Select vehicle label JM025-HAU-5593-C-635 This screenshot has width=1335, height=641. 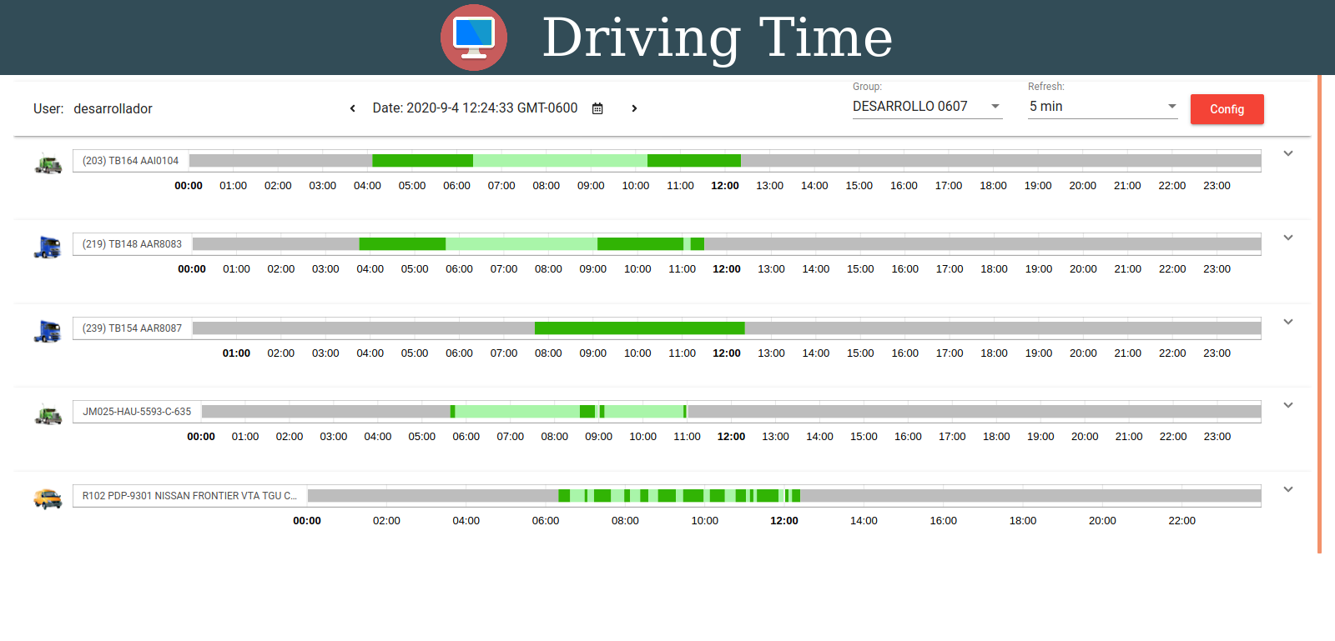(137, 412)
